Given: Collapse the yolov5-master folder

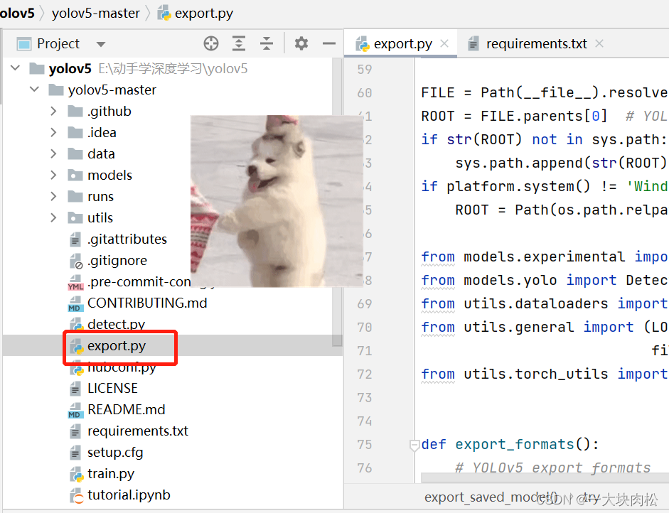Looking at the screenshot, I should 35,89.
